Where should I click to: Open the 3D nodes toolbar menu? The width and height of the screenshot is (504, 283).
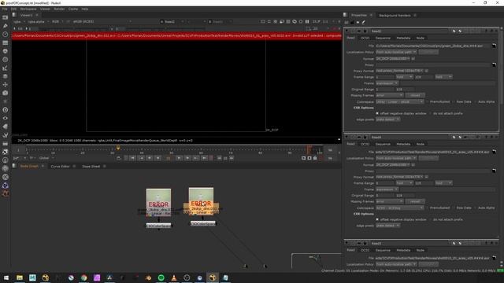click(x=6, y=93)
